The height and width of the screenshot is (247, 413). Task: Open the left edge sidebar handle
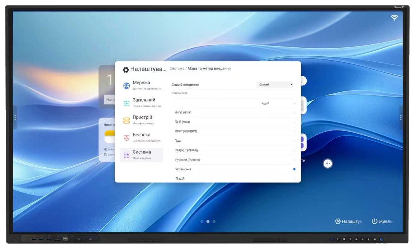[15, 118]
